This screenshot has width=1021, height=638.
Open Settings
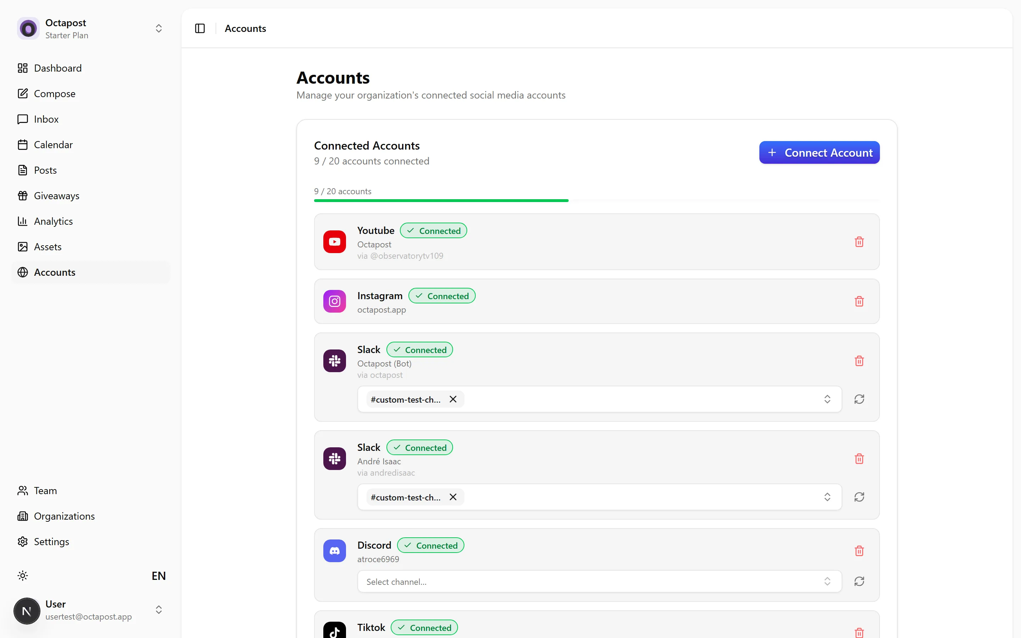91,541
